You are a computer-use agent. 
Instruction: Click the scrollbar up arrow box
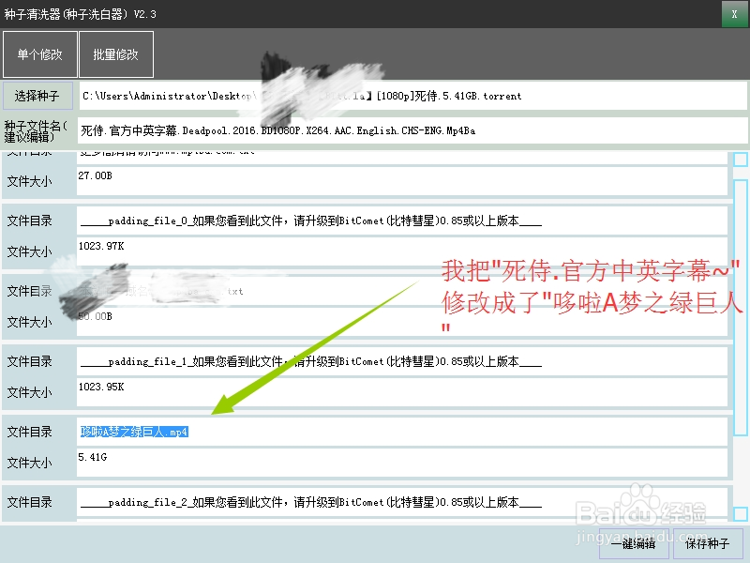click(x=741, y=159)
